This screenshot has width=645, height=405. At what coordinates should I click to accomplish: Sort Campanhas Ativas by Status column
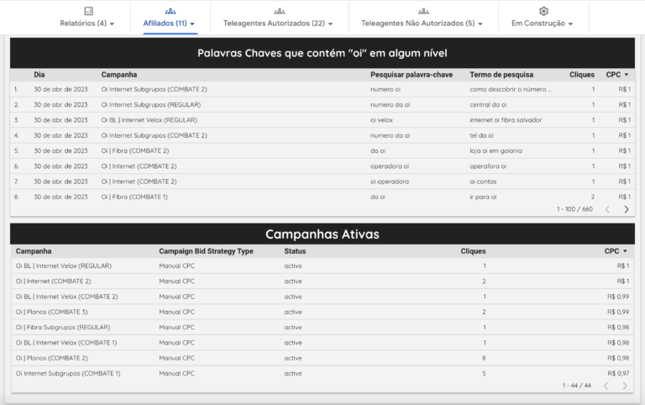[295, 250]
